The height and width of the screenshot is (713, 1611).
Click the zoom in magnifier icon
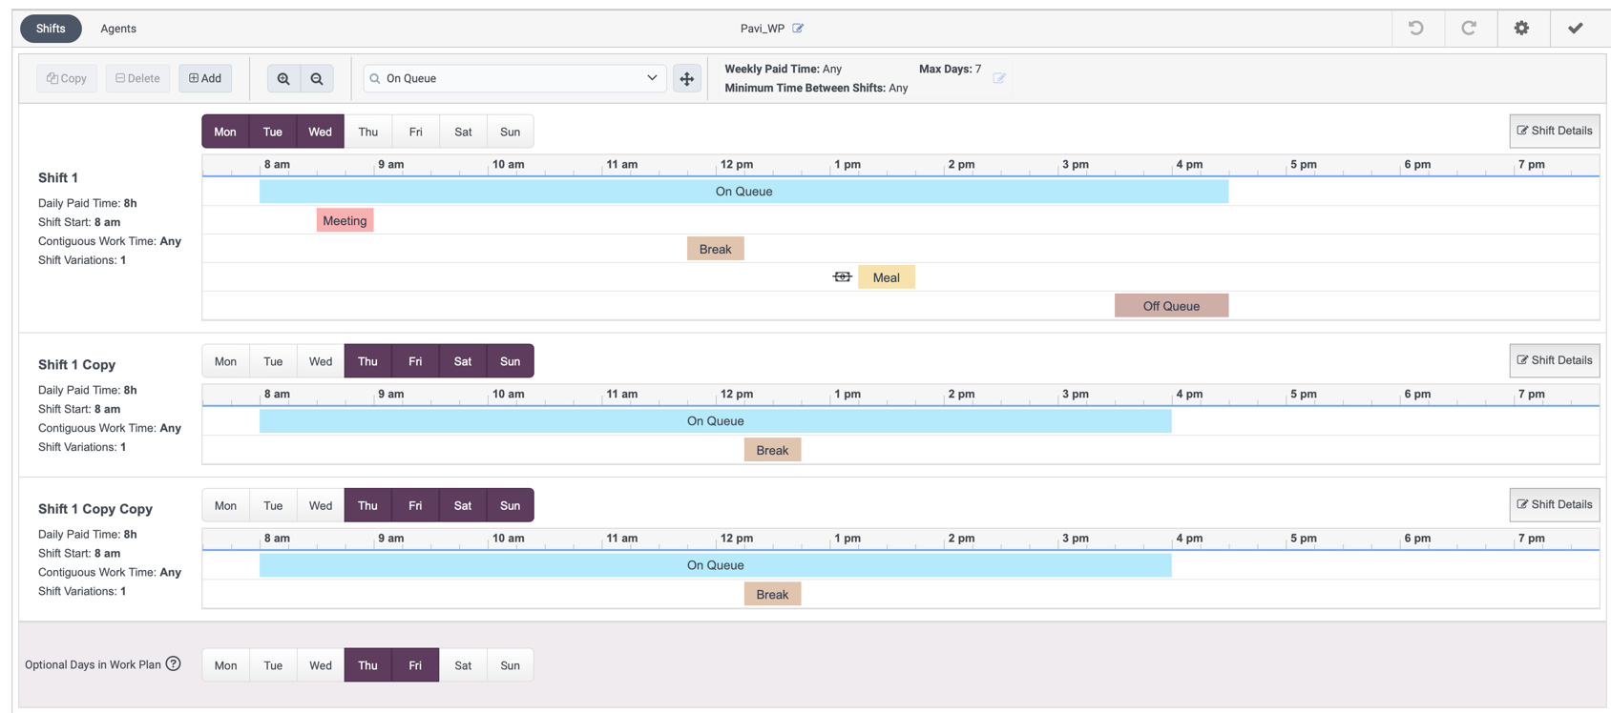coord(283,78)
